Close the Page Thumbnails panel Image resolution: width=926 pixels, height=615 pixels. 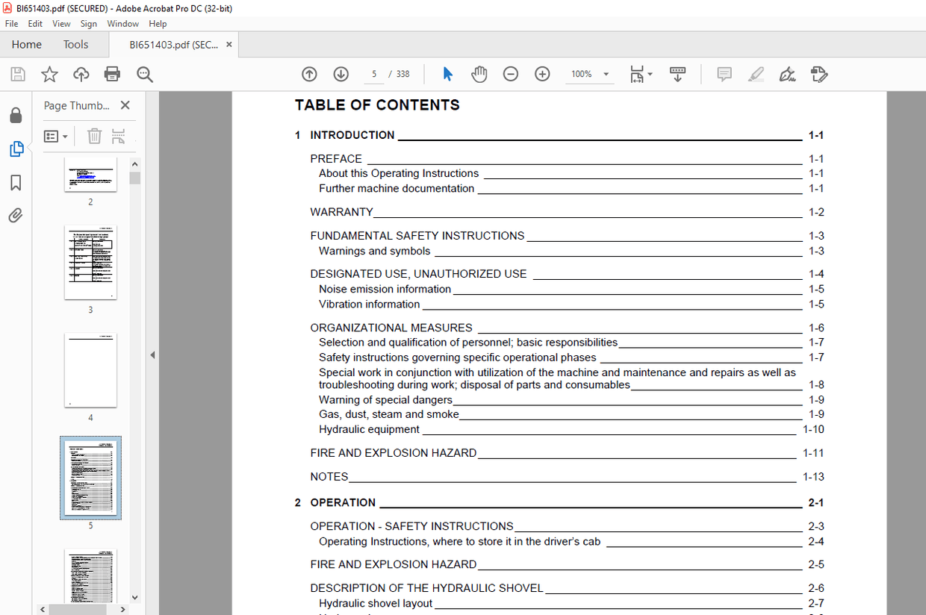(x=125, y=105)
